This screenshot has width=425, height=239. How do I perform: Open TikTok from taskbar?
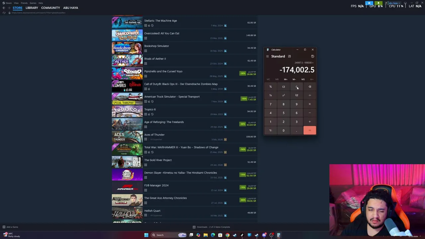242,235
